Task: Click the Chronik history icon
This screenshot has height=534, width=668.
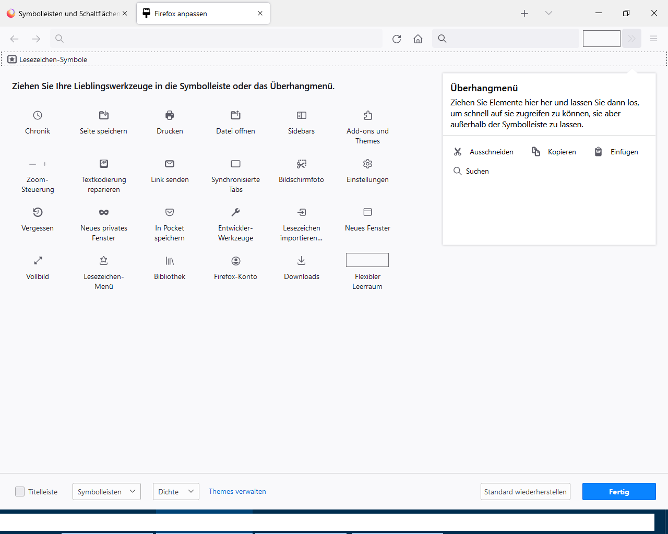Action: click(x=38, y=115)
